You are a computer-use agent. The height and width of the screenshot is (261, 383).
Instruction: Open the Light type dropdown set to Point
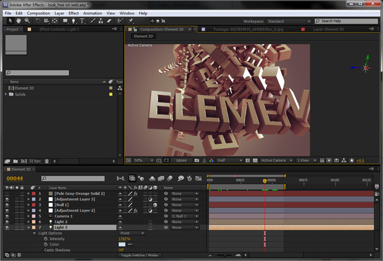coord(133,233)
